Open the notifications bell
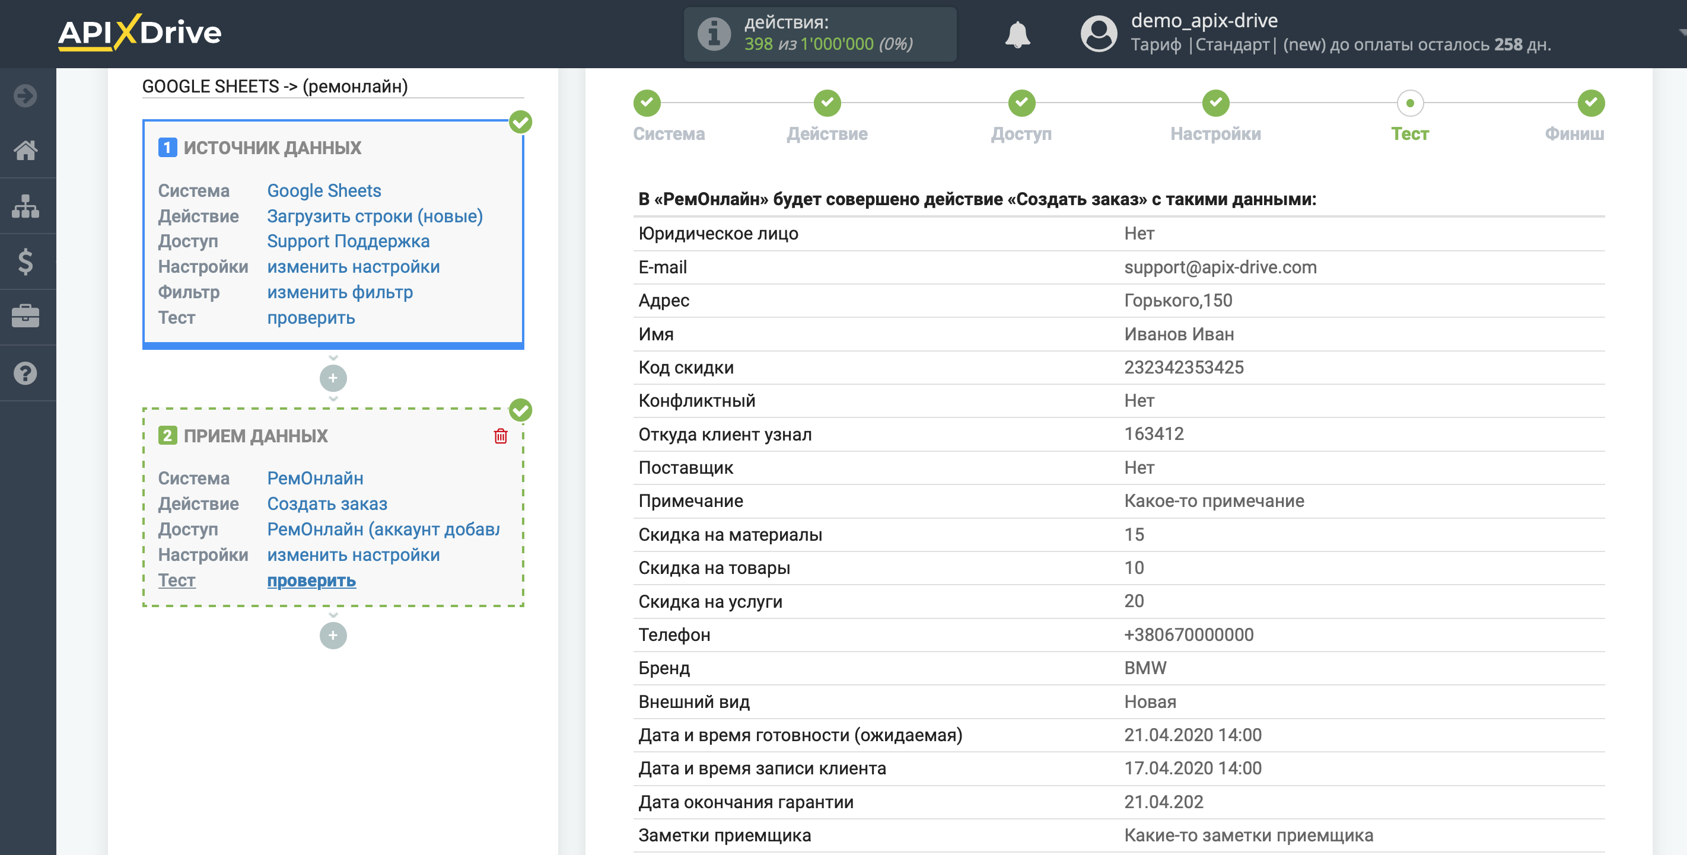 [x=1017, y=34]
